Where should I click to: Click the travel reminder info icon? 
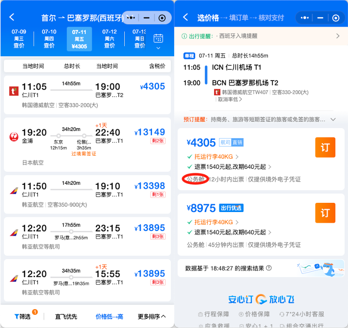point(184,36)
